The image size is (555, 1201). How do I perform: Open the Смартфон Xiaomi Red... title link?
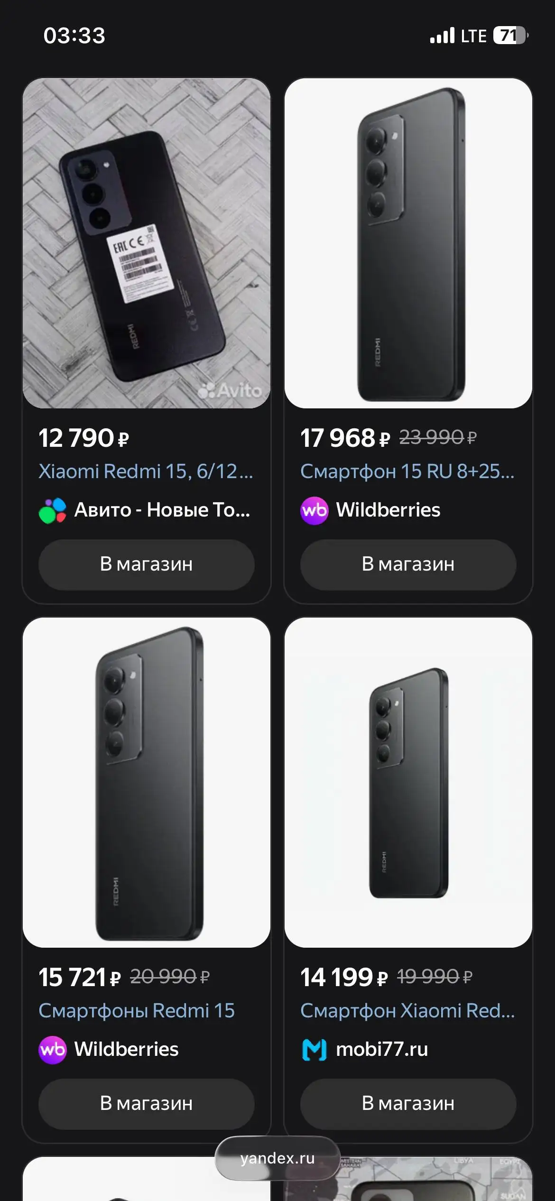407,1011
